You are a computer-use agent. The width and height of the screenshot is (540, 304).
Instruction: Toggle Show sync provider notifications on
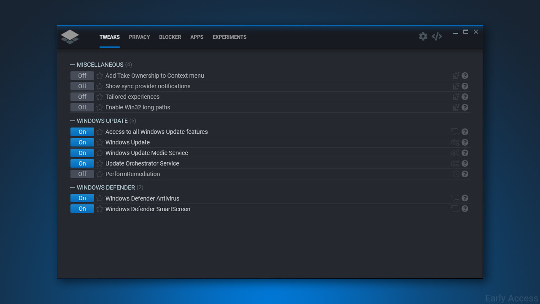point(82,86)
